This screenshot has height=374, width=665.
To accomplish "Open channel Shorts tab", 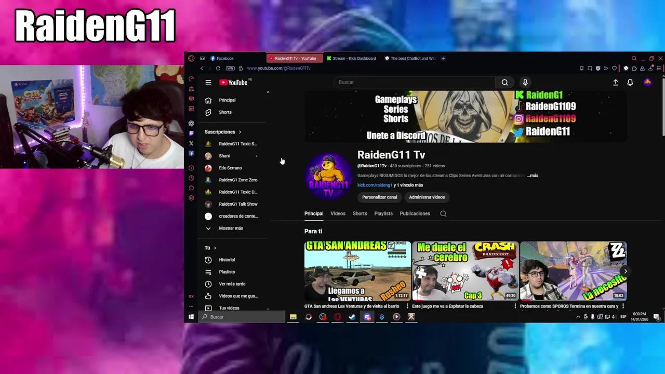I will (x=360, y=213).
